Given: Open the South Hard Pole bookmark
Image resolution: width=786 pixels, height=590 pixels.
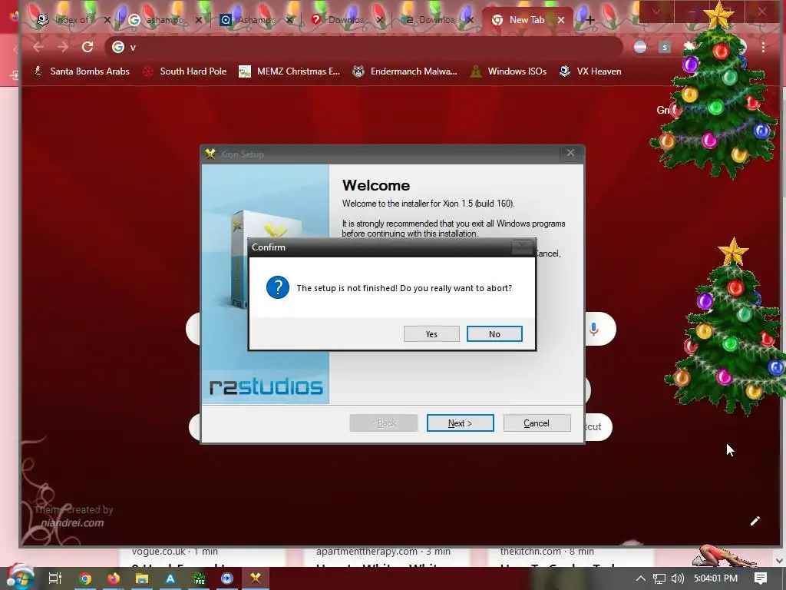Looking at the screenshot, I should point(184,71).
